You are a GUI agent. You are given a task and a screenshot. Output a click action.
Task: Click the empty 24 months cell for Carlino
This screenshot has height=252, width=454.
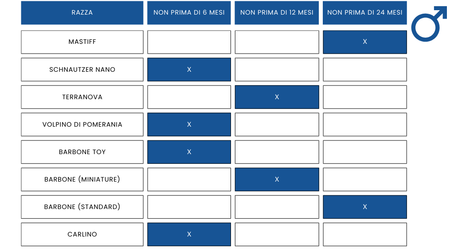[x=364, y=234]
